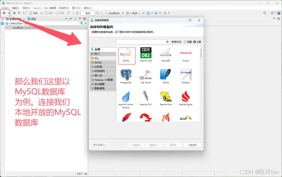Viewport: 282px width, 177px height.
Task: Open the 文件(F) menu
Action: (5, 8)
